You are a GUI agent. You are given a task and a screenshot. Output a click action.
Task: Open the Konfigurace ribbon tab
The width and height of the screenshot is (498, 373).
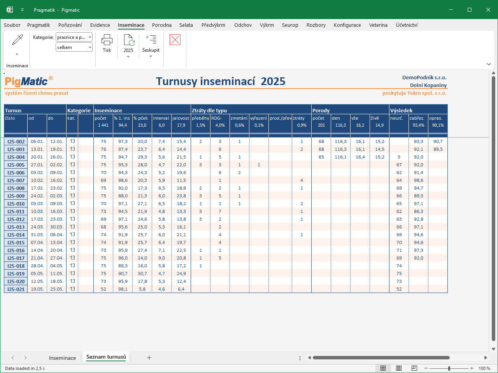pos(347,25)
